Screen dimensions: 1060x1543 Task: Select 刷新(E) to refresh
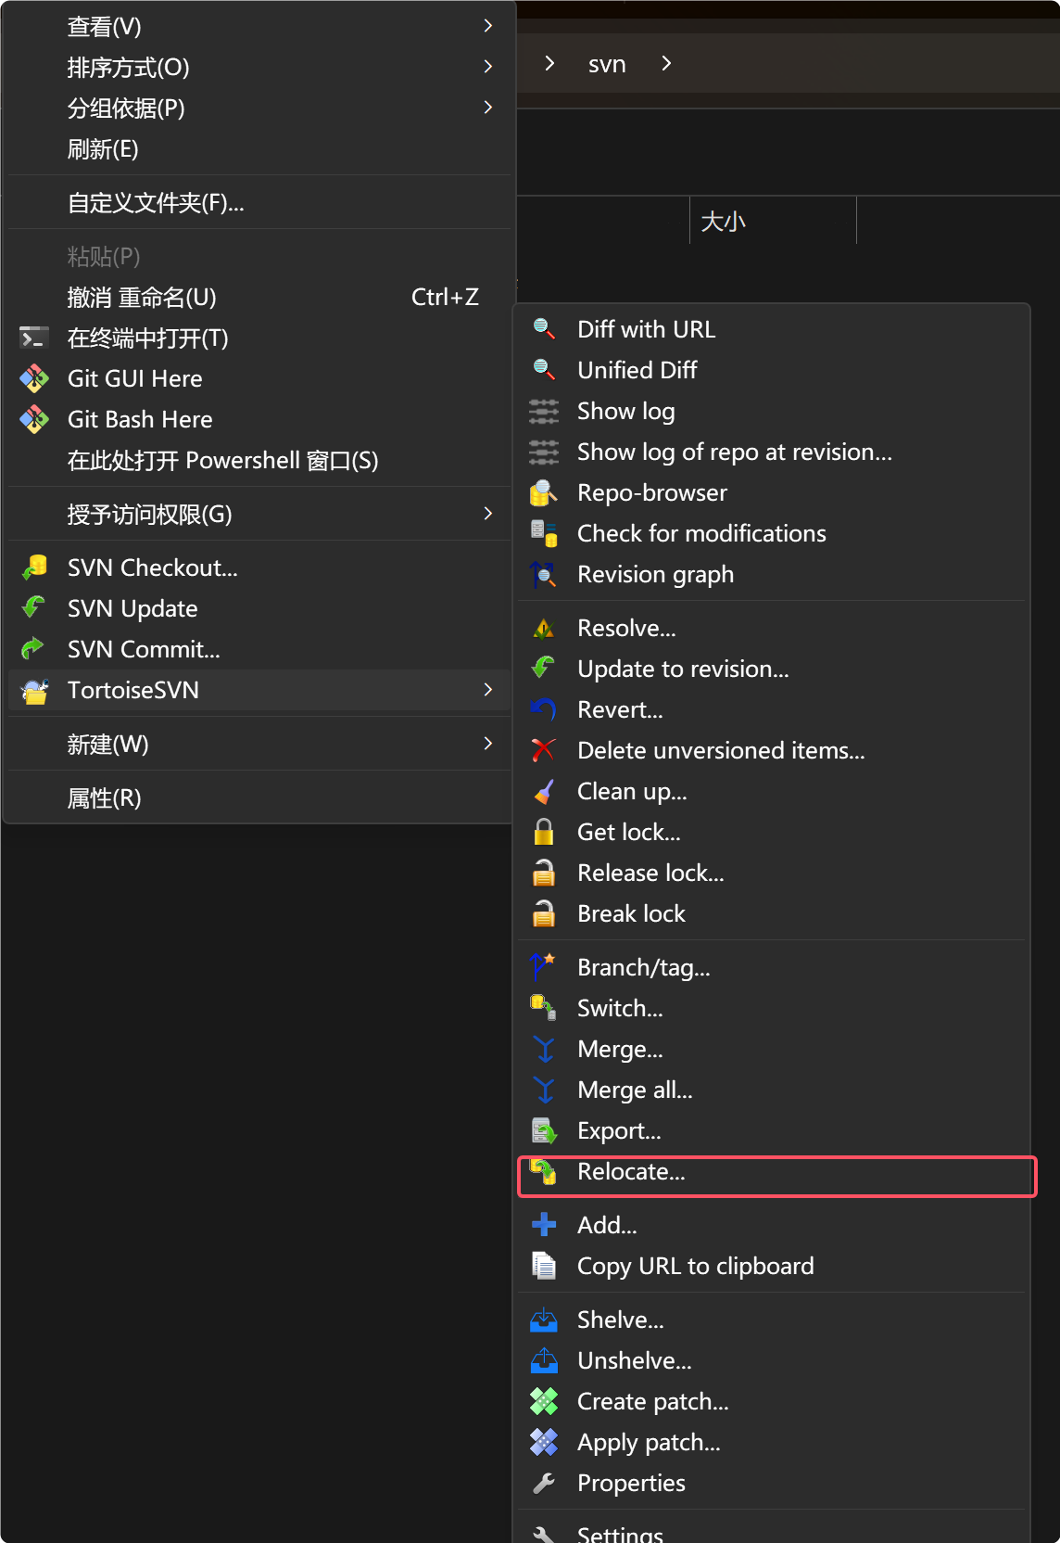pyautogui.click(x=259, y=148)
